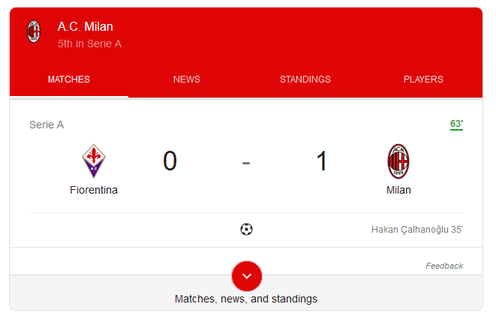Click the Serie A competition label

click(47, 125)
